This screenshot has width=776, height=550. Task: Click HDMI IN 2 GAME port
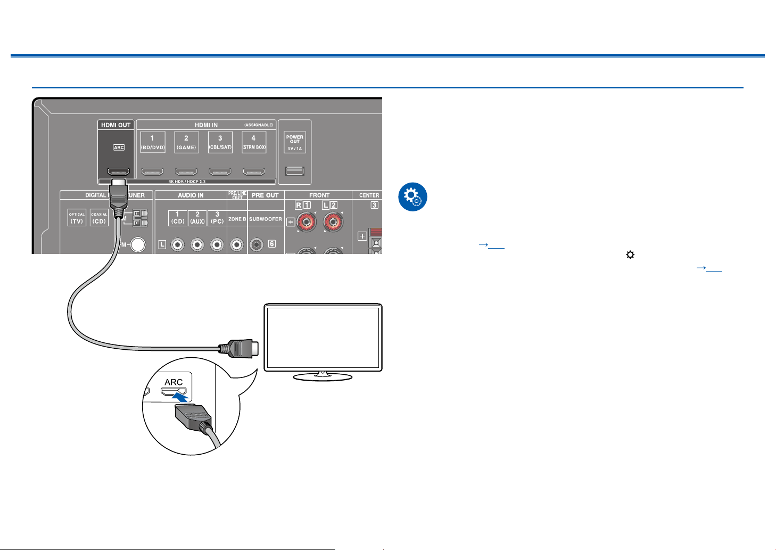pyautogui.click(x=186, y=172)
